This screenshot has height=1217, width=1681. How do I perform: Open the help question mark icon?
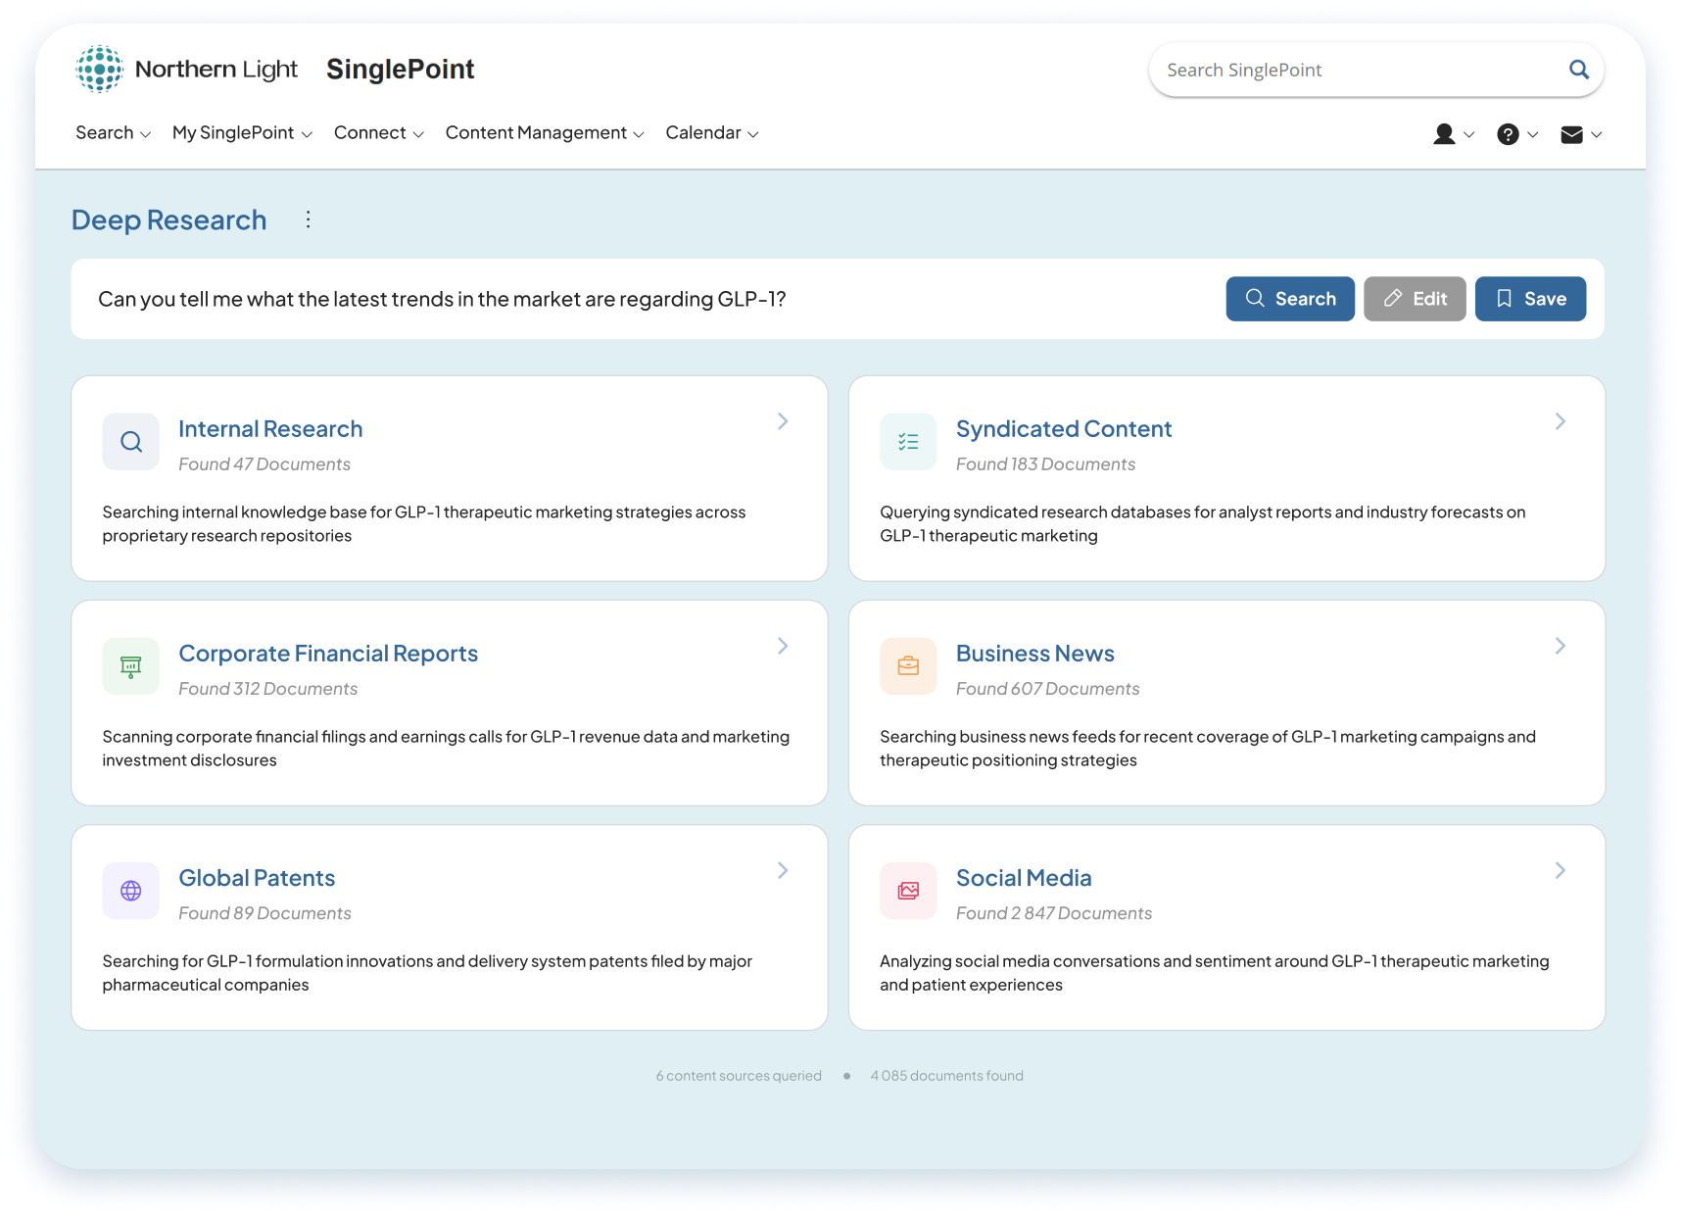pyautogui.click(x=1508, y=134)
